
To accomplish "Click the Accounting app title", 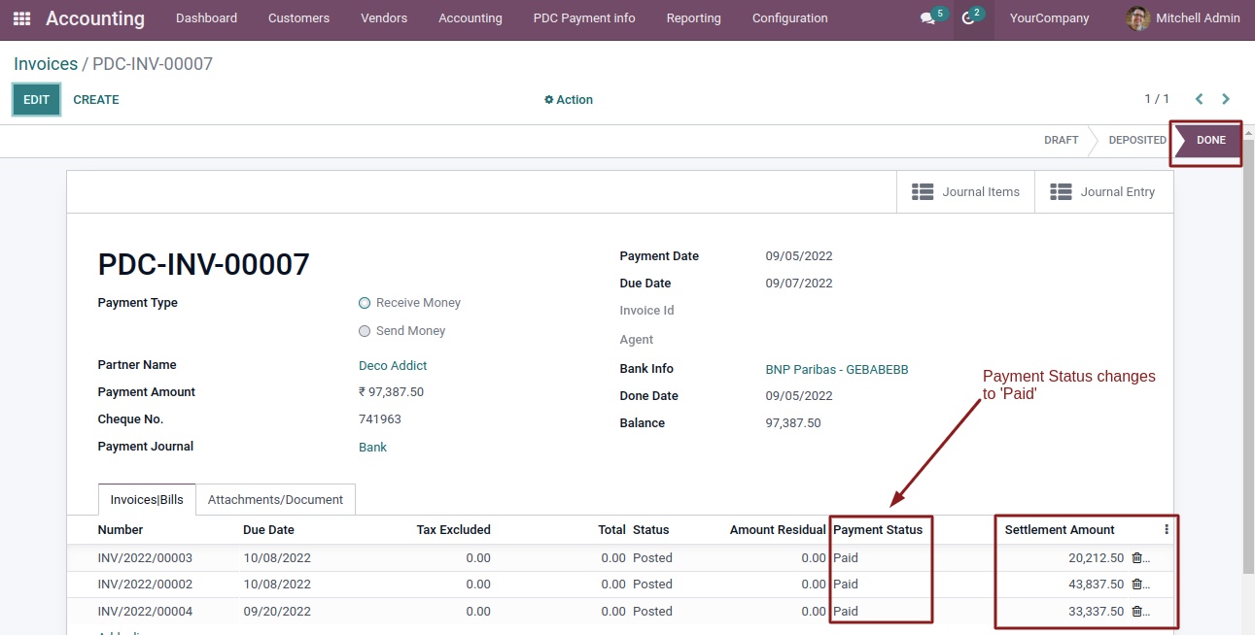I will click(x=95, y=18).
